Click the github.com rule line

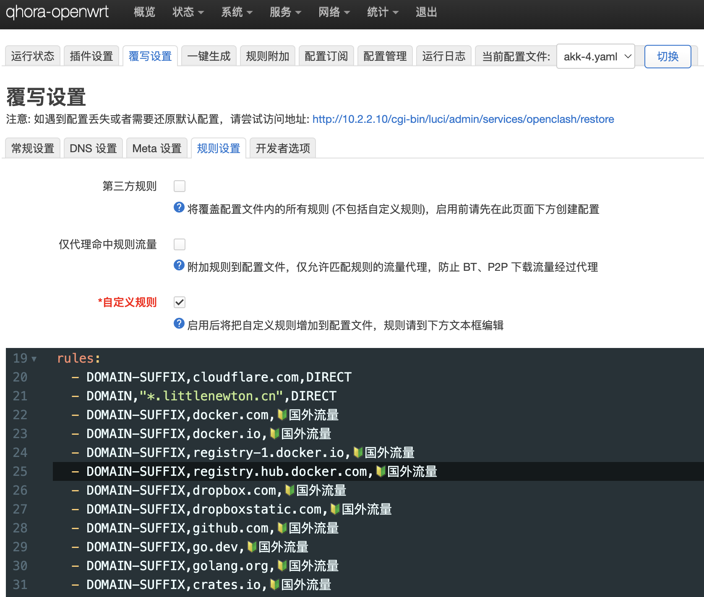[205, 528]
